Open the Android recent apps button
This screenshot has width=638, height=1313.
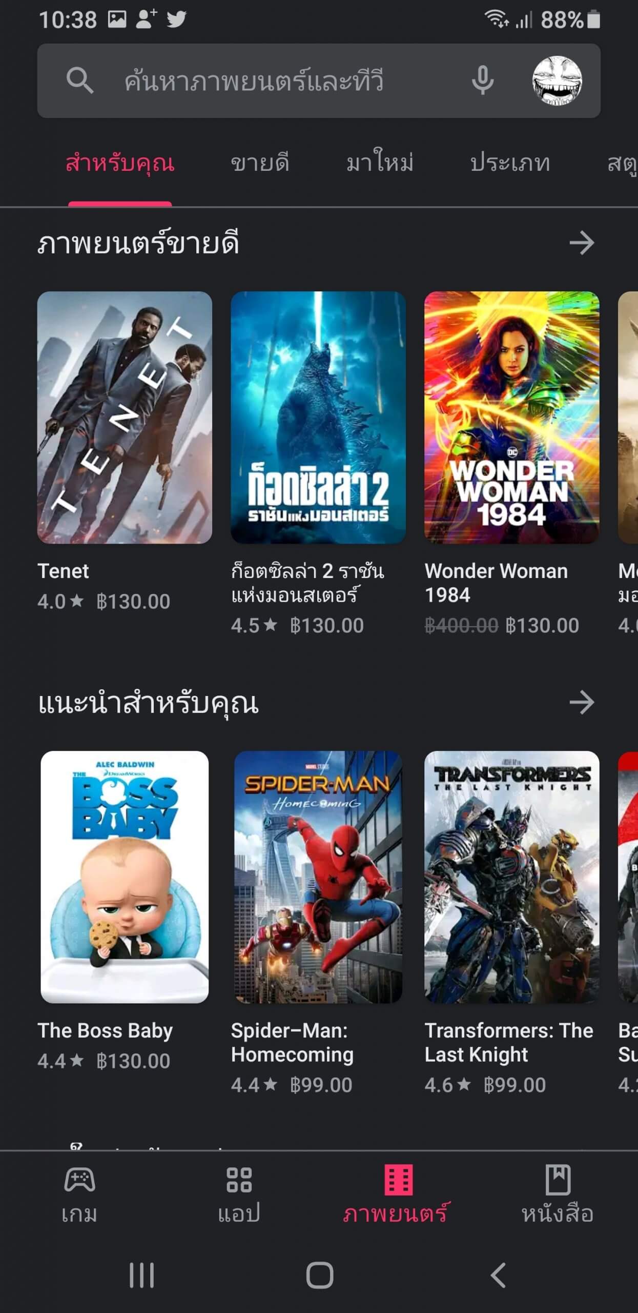click(x=141, y=1275)
